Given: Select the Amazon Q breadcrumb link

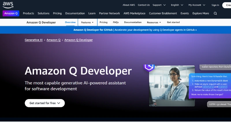Looking at the screenshot, I should (53, 40).
